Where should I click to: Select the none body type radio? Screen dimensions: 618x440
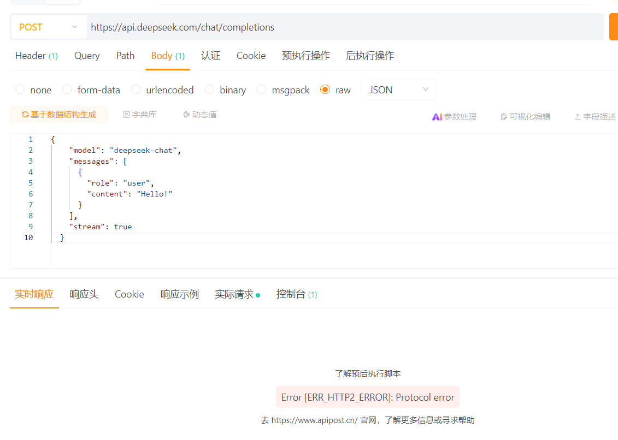[20, 90]
